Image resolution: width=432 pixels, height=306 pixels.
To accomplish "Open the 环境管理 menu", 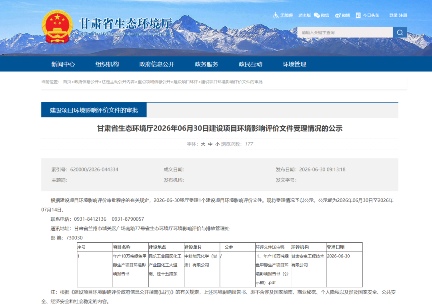I will (x=294, y=64).
